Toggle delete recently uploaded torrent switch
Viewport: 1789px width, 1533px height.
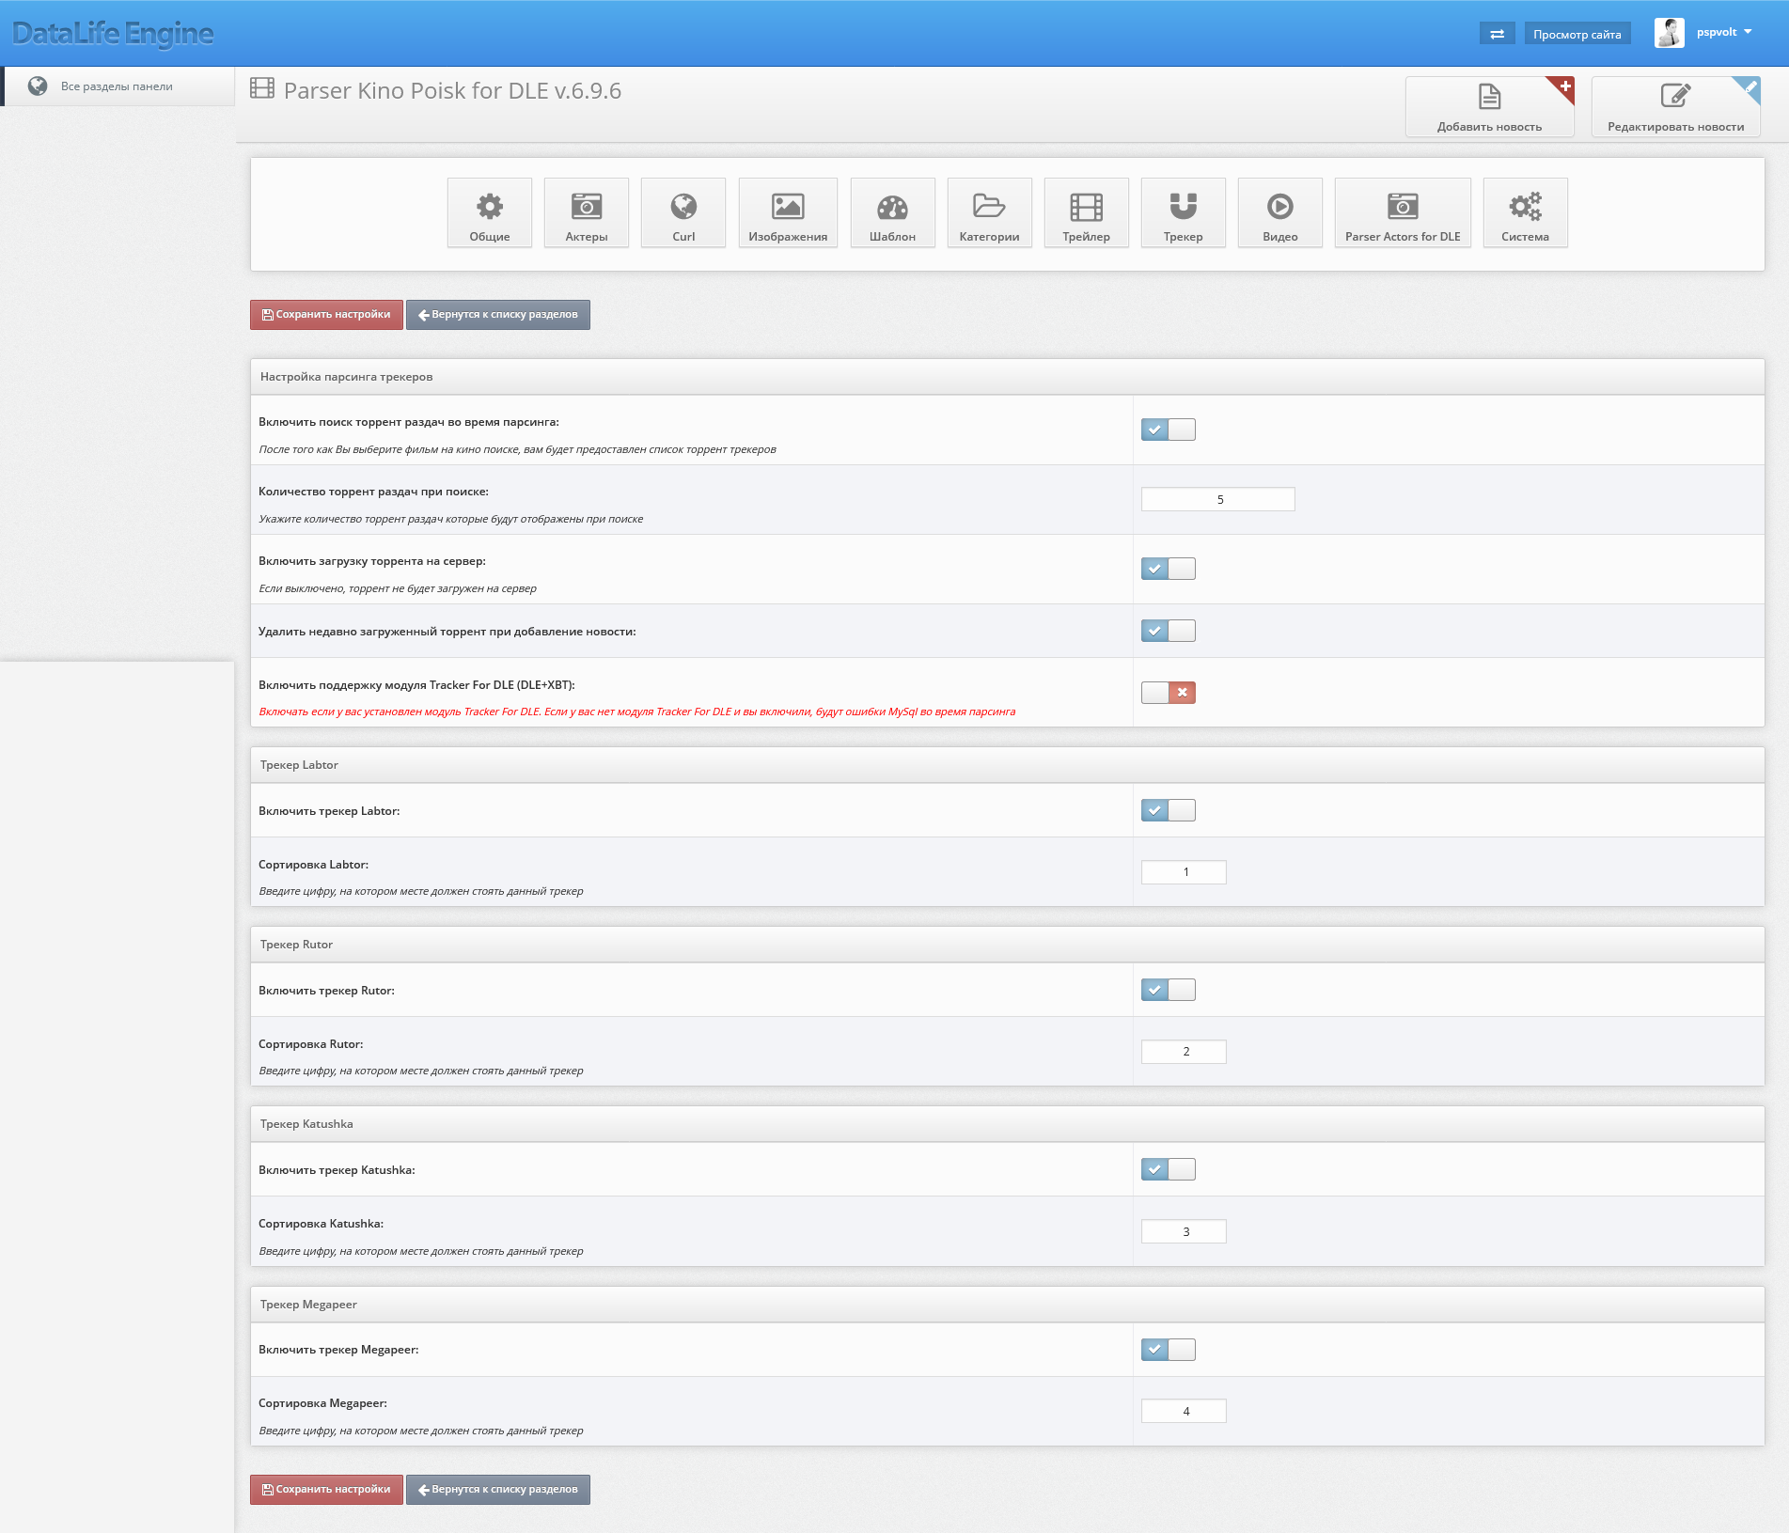click(1168, 631)
